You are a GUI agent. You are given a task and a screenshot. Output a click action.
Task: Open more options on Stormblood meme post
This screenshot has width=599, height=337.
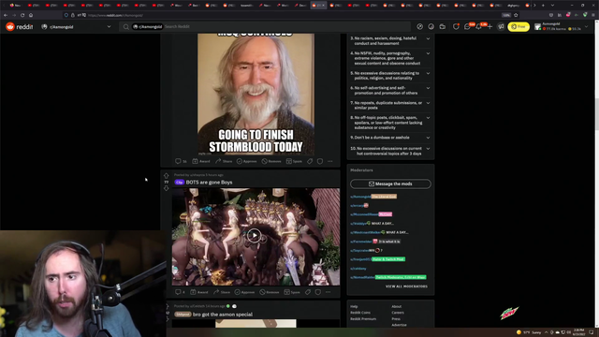coord(330,161)
